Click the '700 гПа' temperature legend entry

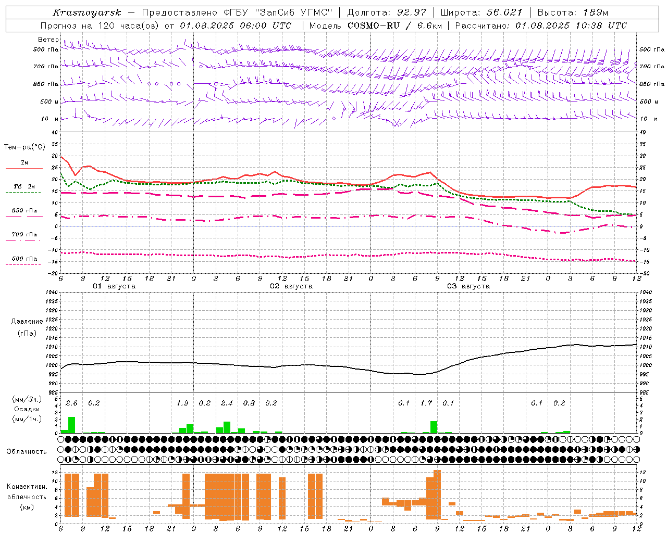coord(24,235)
